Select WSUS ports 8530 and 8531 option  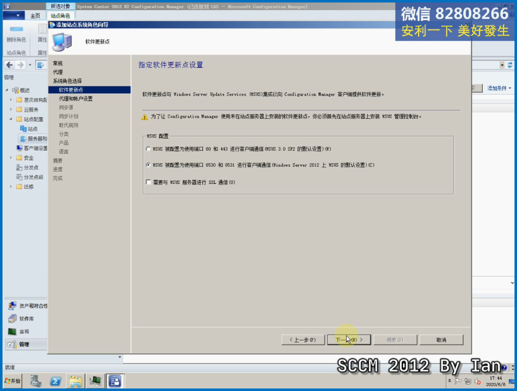(x=148, y=165)
